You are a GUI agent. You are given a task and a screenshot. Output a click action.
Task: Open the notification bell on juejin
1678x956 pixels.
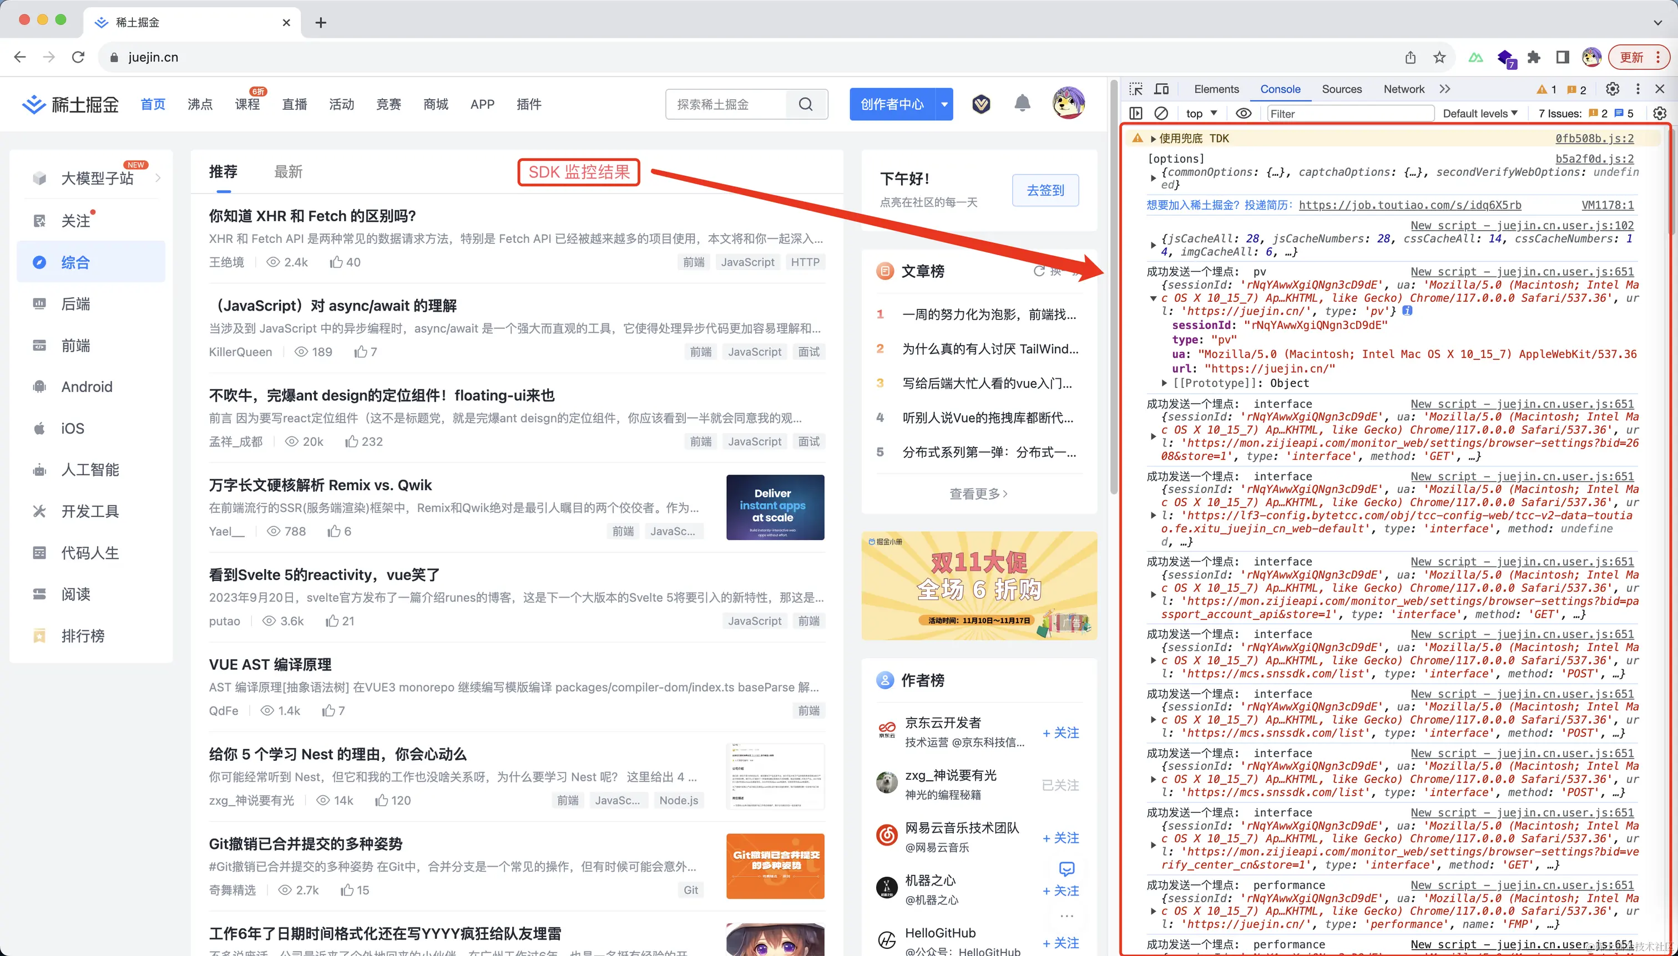(1022, 103)
